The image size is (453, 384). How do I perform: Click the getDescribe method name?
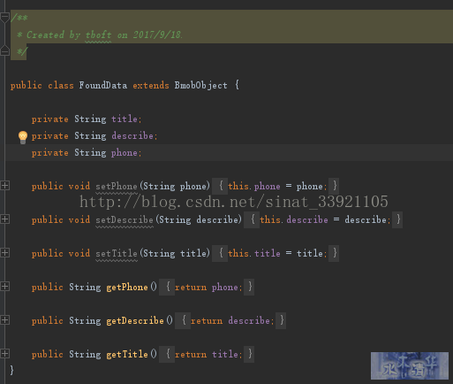coord(135,320)
